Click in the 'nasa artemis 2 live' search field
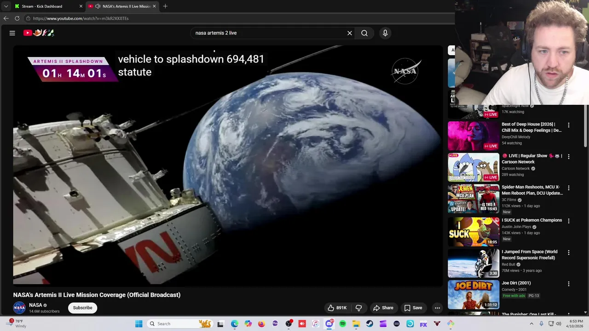This screenshot has height=331, width=589. 269,33
